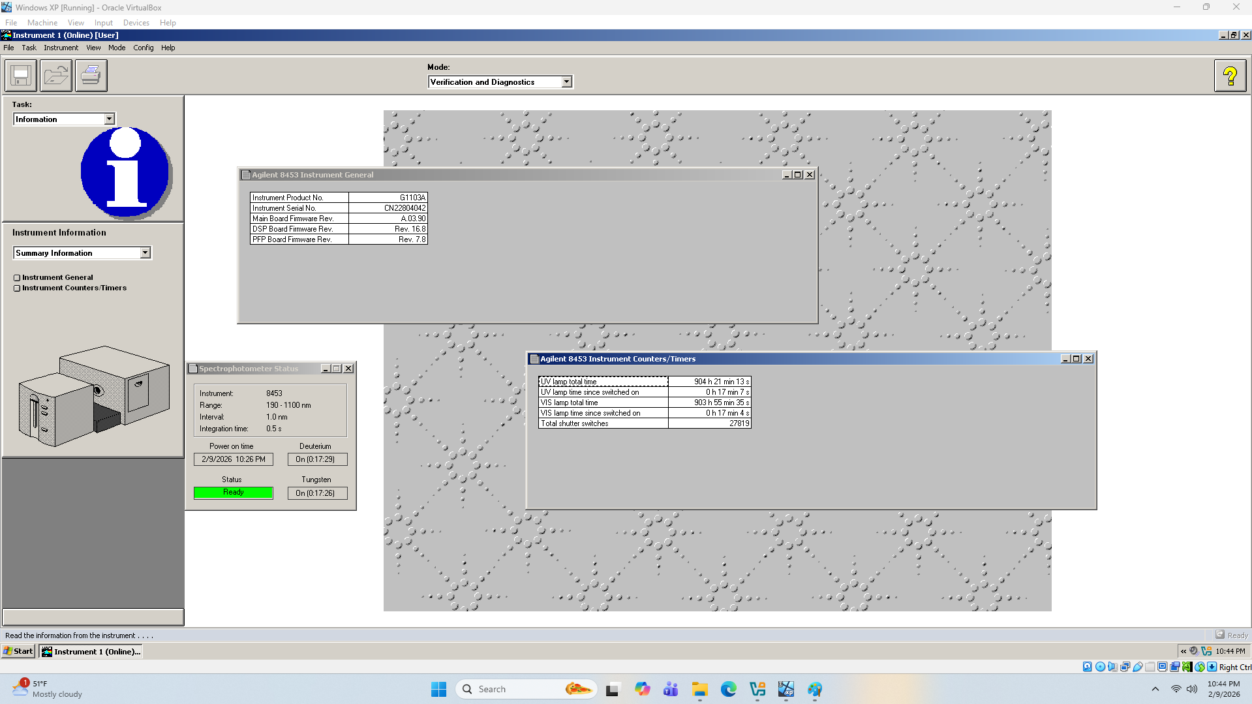Open File Explorer from host taskbar
Viewport: 1252px width, 704px height.
699,689
